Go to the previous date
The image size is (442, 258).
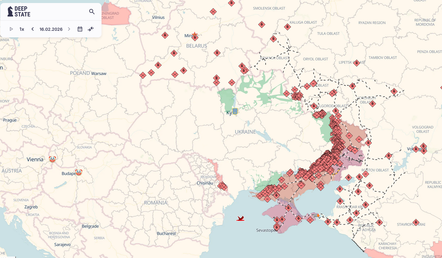33,29
